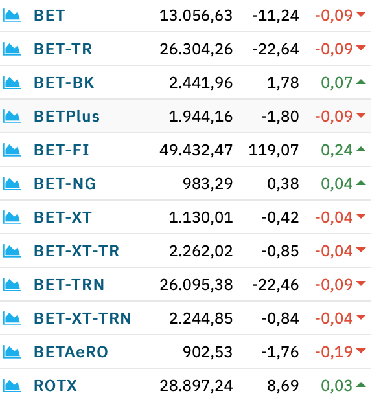The image size is (381, 400).
Task: Open the chart icon for BET-NG
Action: (12, 184)
